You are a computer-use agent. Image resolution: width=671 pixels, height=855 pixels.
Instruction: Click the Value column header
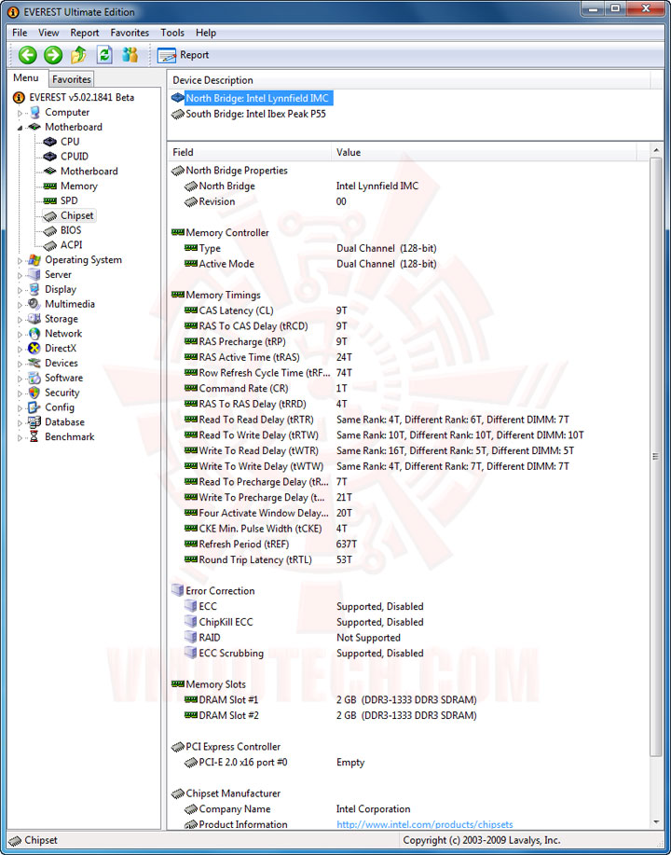(x=483, y=153)
